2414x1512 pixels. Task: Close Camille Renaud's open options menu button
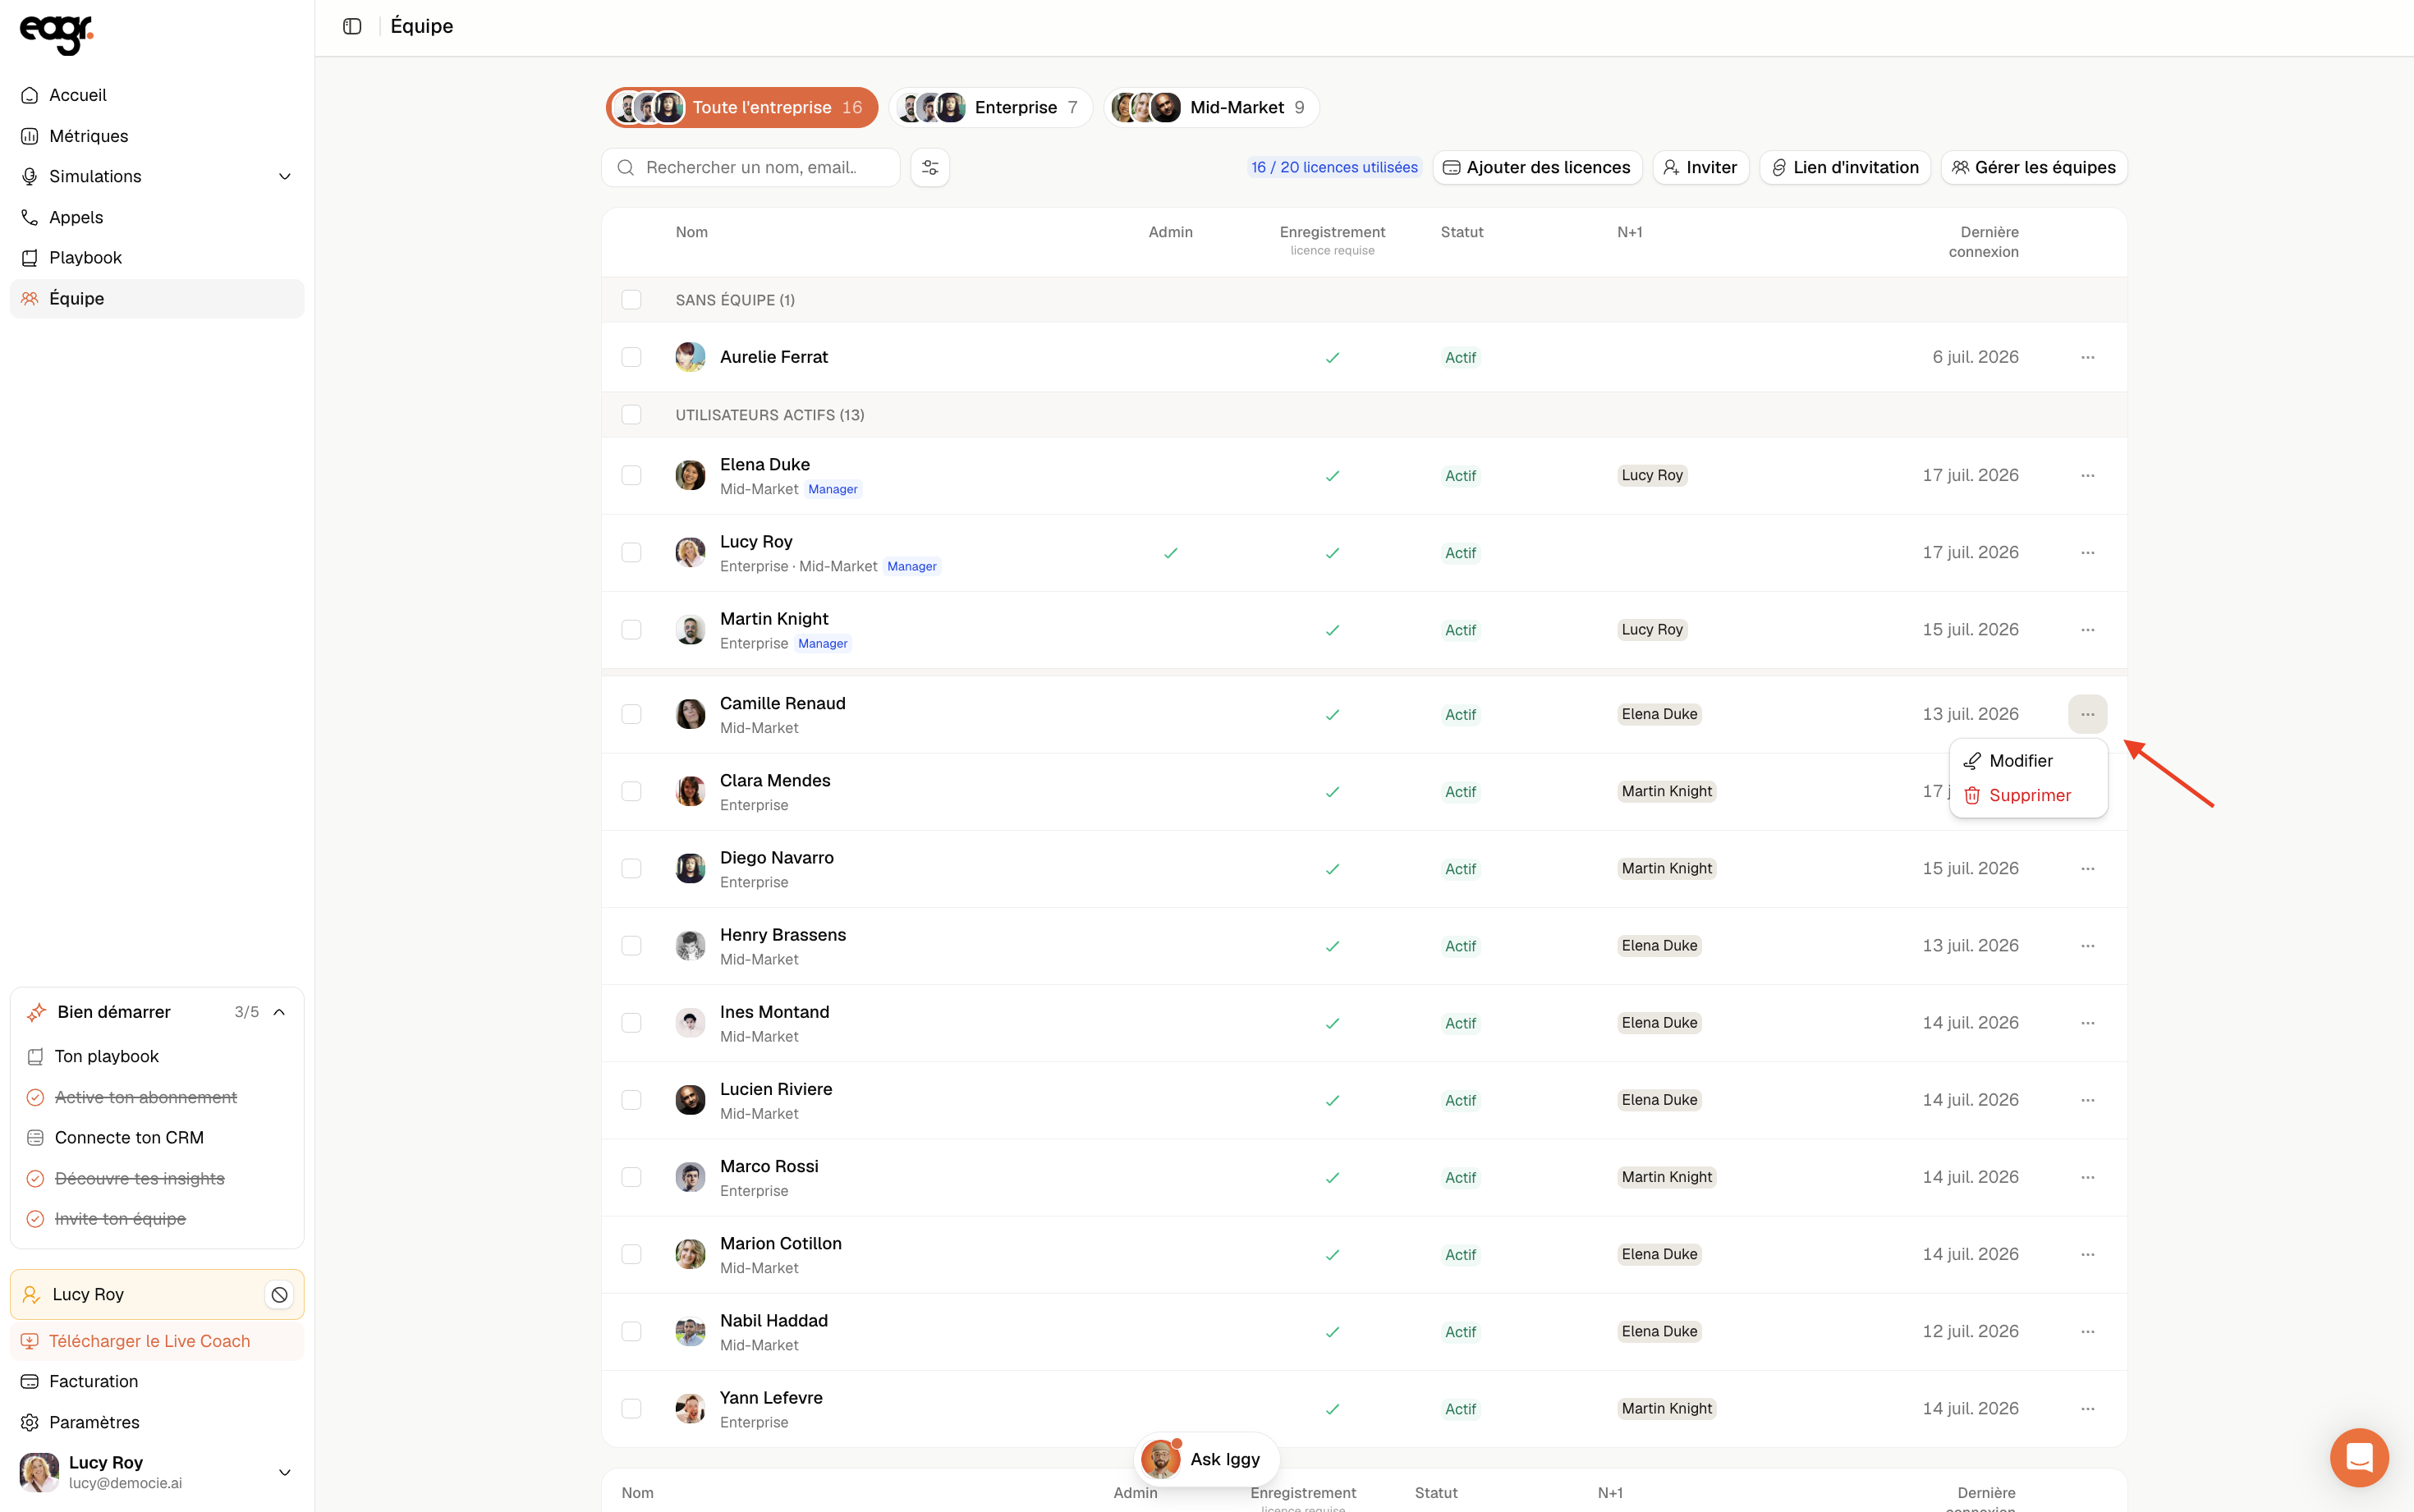(x=2087, y=714)
